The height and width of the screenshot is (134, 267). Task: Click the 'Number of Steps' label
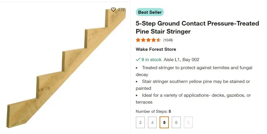152,111
